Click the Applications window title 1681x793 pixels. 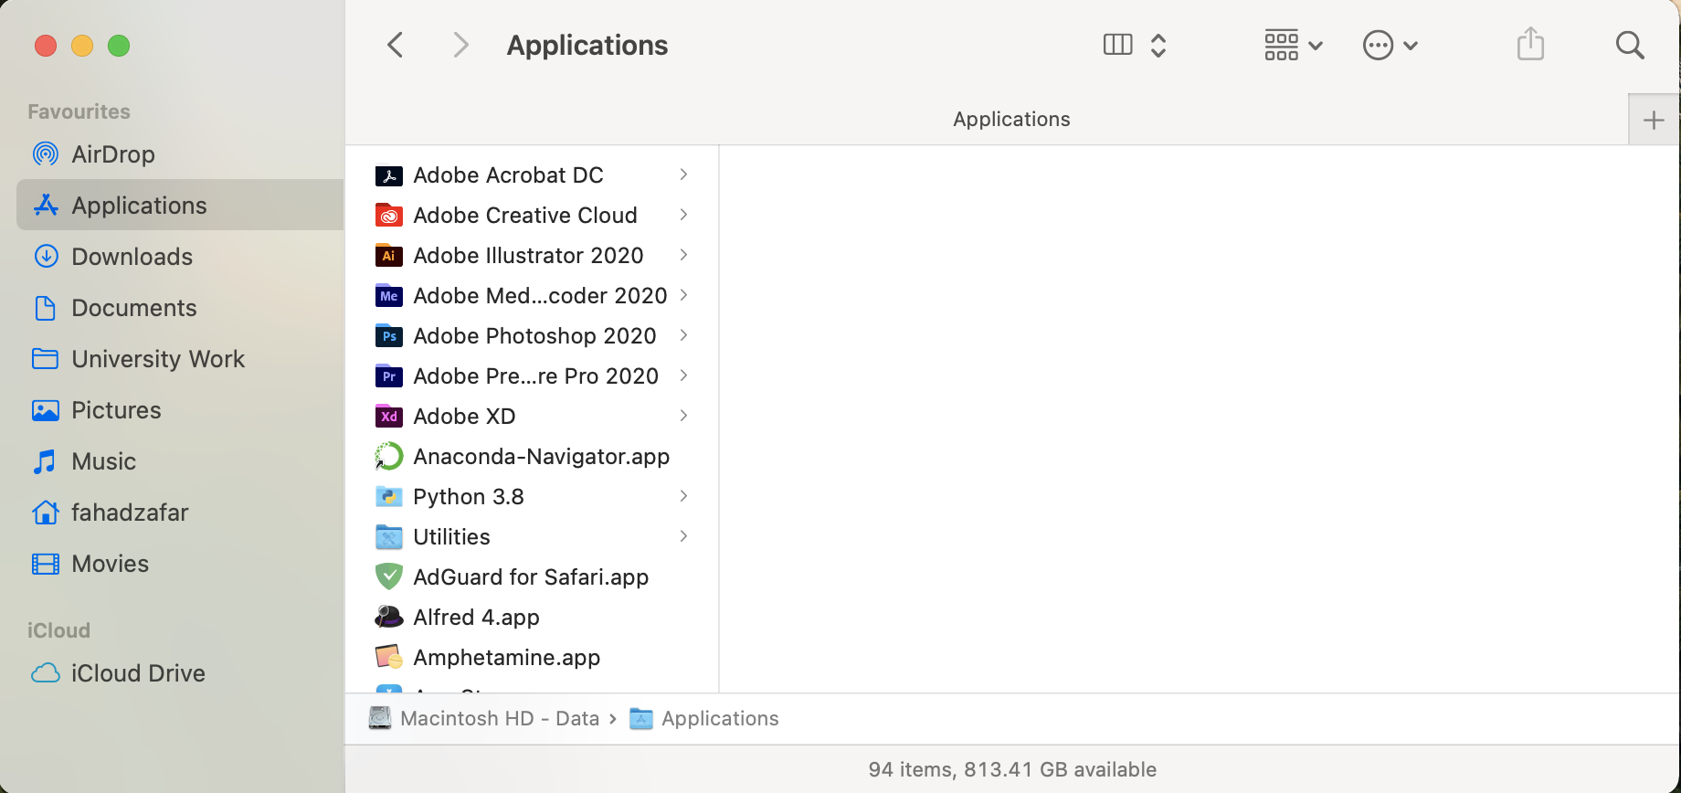click(587, 45)
